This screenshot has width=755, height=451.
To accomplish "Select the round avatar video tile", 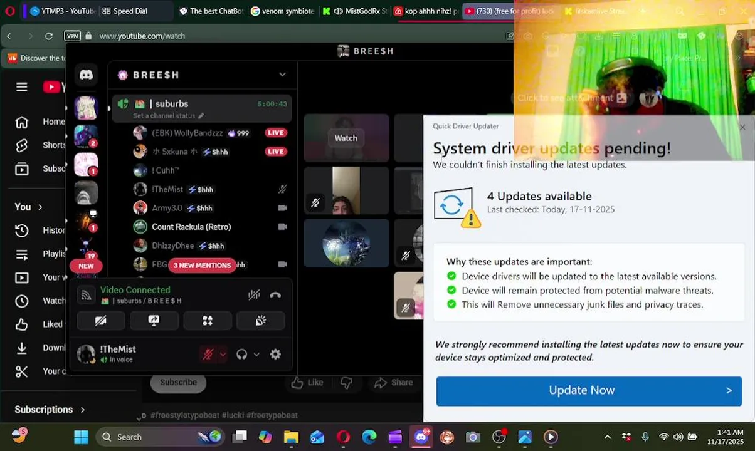I will pos(346,243).
